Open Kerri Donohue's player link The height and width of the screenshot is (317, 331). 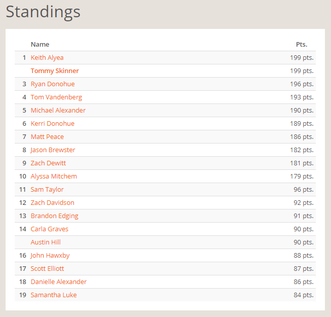click(53, 124)
